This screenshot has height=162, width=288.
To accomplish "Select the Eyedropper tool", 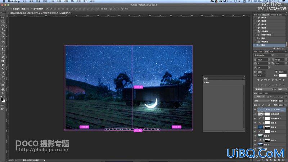I will (x=3, y=37).
